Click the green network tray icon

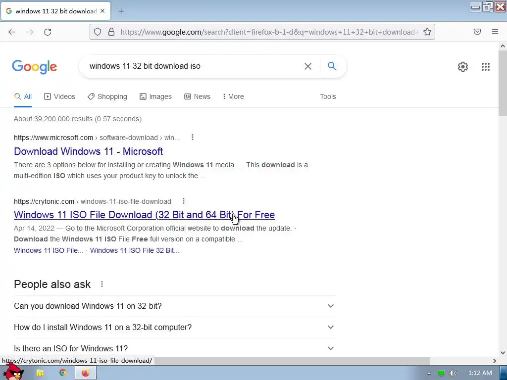click(441, 373)
